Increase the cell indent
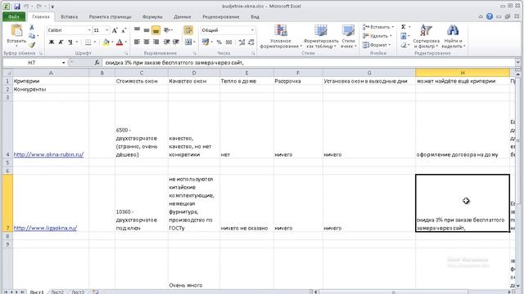The width and height of the screenshot is (524, 294). point(176,42)
